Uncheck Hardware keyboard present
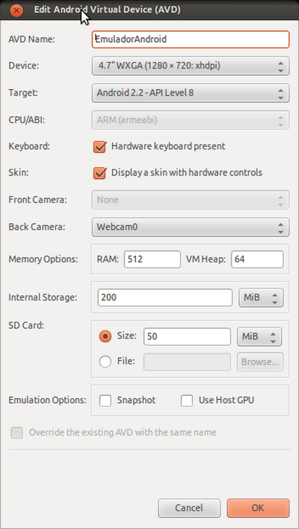Image resolution: width=299 pixels, height=529 pixels. (100, 147)
